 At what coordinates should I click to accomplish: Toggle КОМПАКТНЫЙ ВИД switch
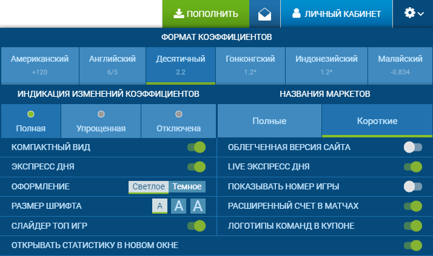pyautogui.click(x=196, y=147)
